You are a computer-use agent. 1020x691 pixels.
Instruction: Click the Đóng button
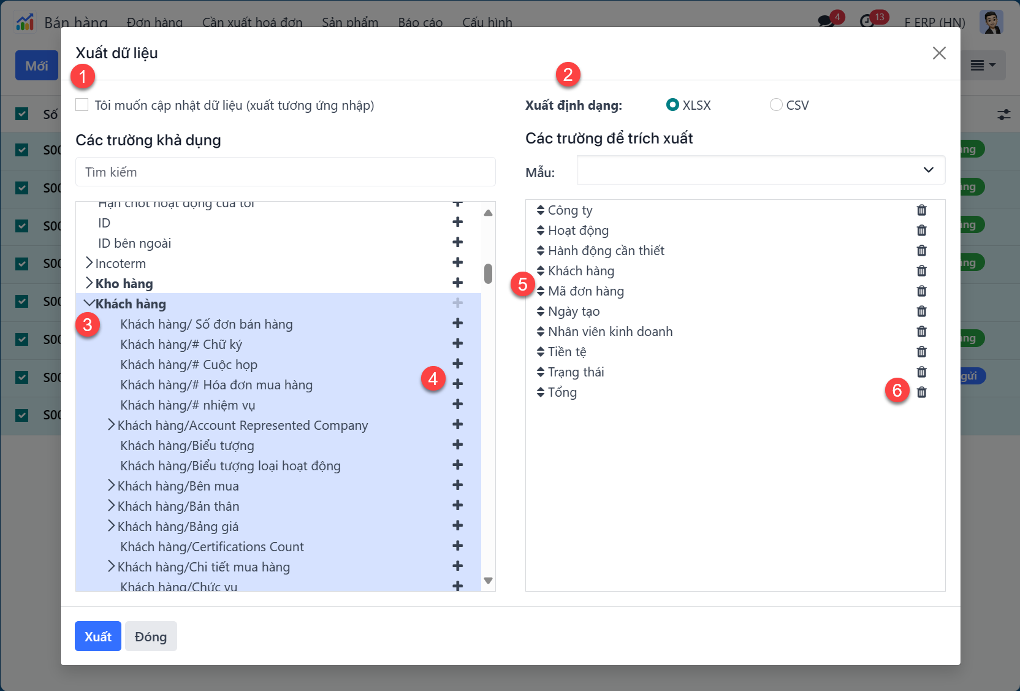pyautogui.click(x=151, y=636)
